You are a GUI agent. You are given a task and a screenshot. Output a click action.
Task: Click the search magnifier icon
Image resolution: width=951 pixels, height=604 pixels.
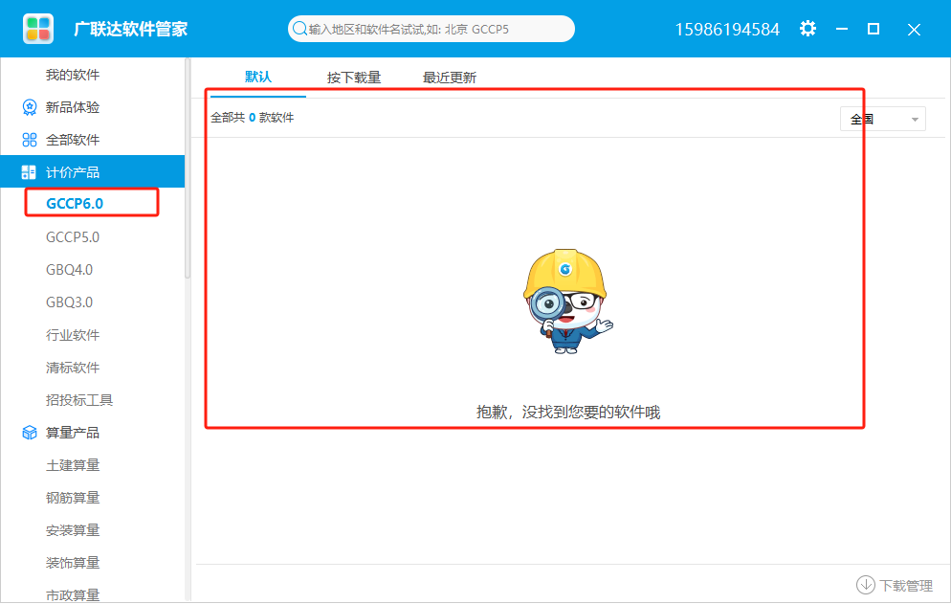click(x=299, y=29)
